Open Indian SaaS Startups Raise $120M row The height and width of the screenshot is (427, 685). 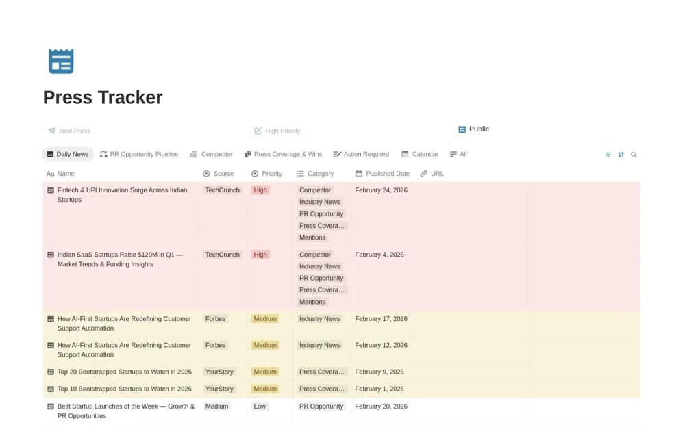click(120, 259)
